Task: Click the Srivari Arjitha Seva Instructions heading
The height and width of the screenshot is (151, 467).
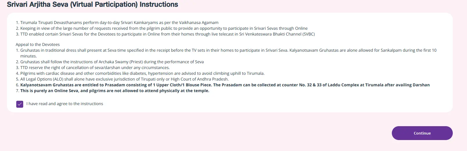Action: [92, 5]
